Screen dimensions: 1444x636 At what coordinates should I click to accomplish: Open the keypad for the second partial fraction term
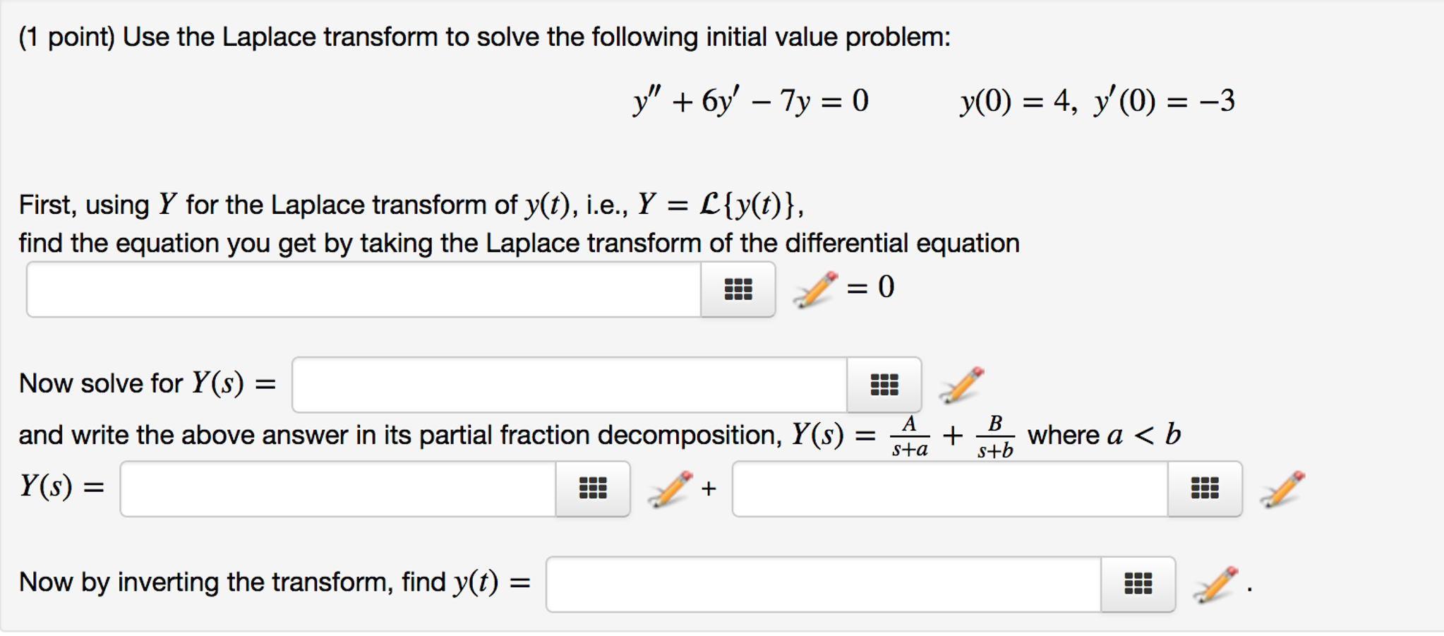1205,488
